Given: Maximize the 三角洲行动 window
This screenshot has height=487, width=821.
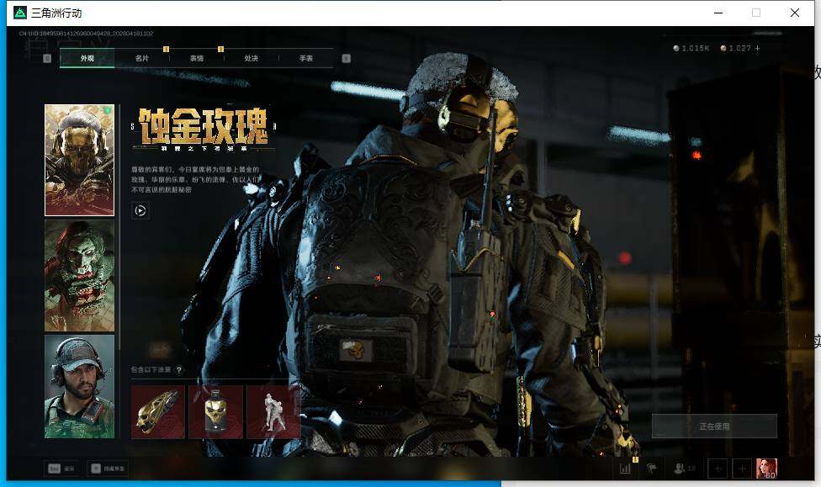Looking at the screenshot, I should pyautogui.click(x=756, y=13).
